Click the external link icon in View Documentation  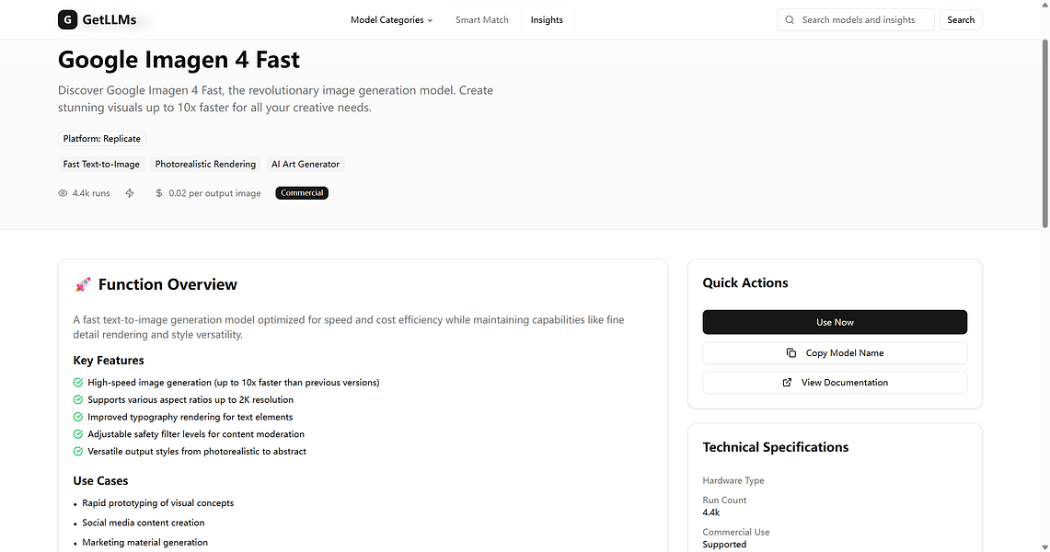[x=788, y=383]
